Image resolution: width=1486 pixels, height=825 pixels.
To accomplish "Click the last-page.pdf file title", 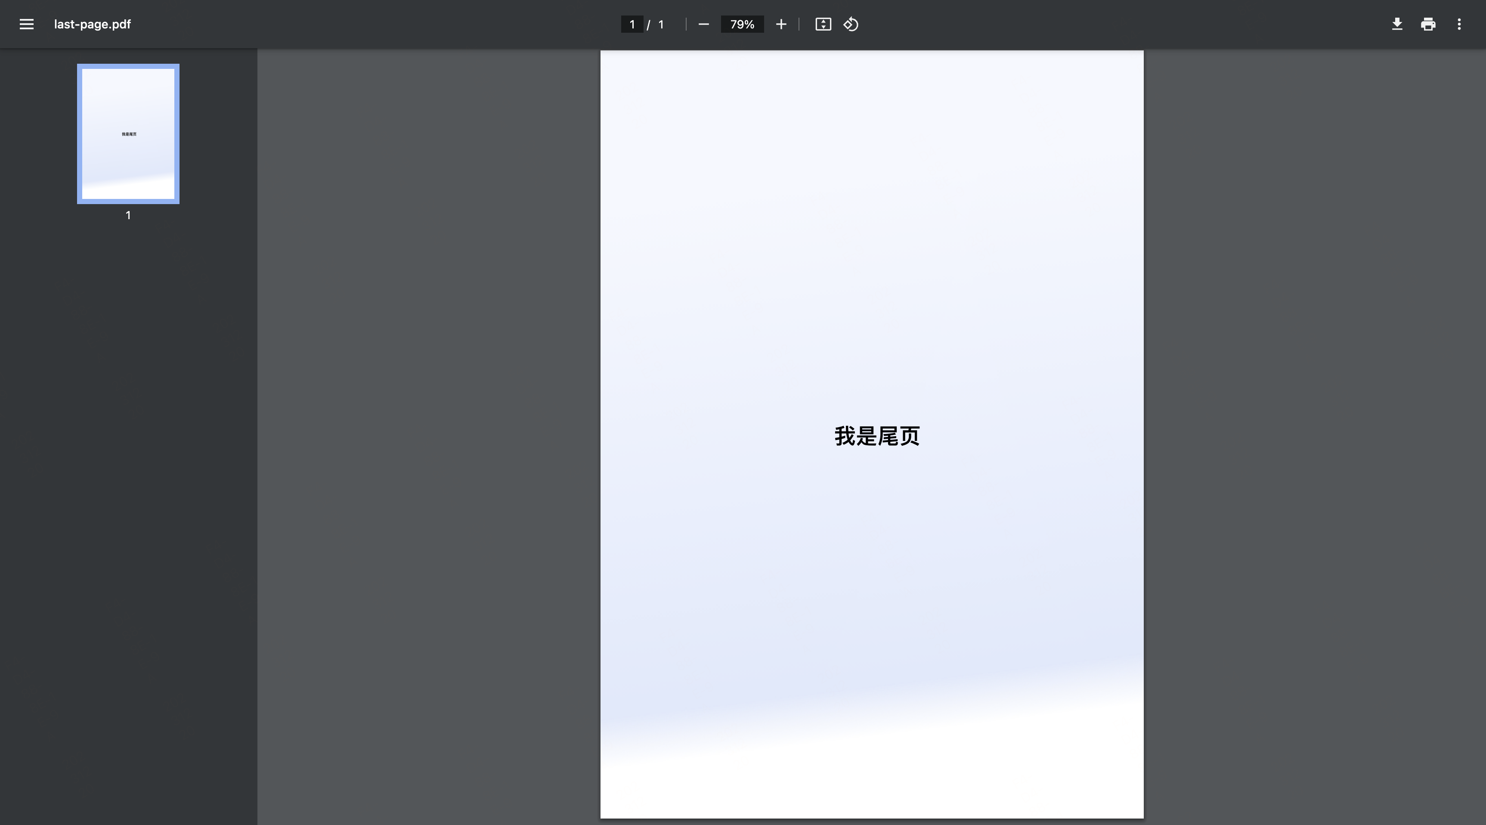I will [92, 24].
